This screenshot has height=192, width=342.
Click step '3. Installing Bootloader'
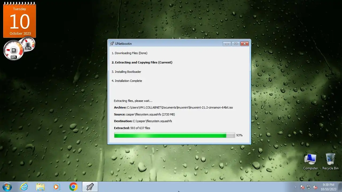click(126, 72)
